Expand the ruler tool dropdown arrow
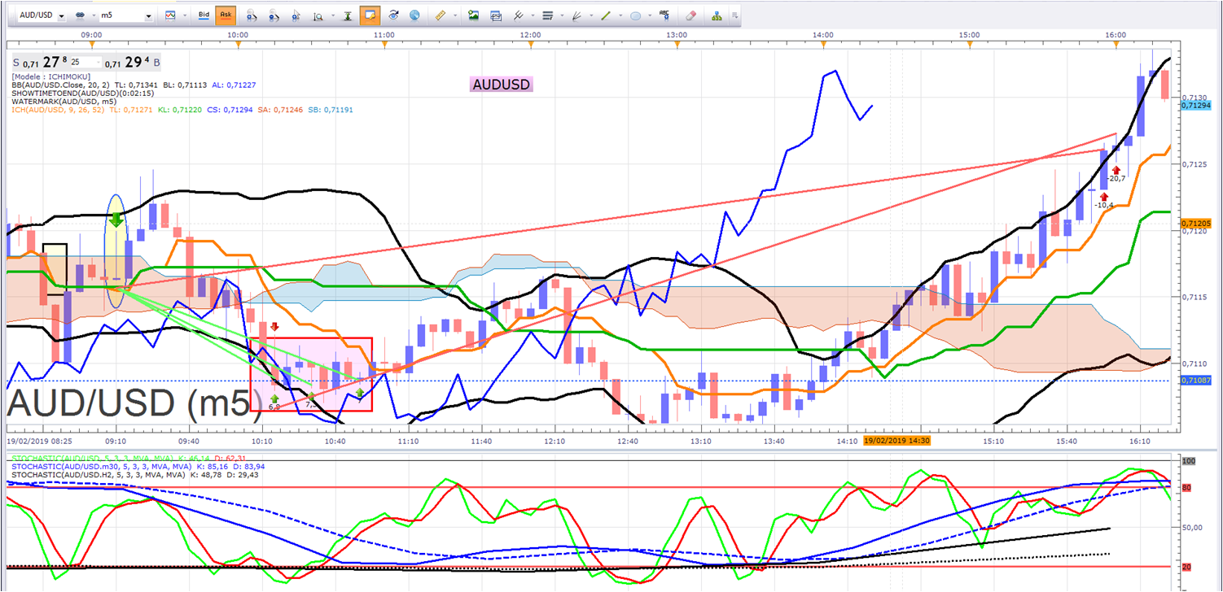The width and height of the screenshot is (1223, 592). (455, 15)
